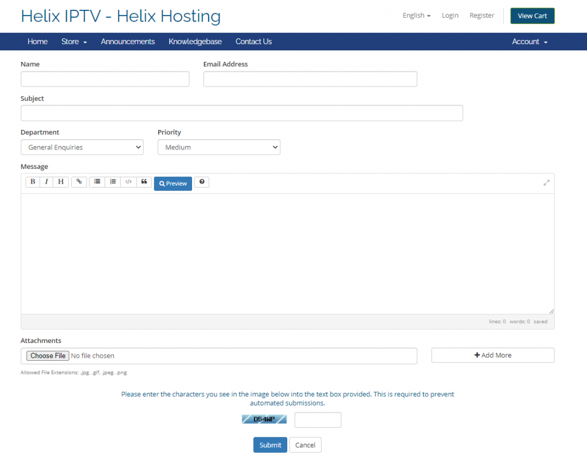Image resolution: width=587 pixels, height=461 pixels.
Task: Apply italic formatting in message editor
Action: click(x=46, y=182)
